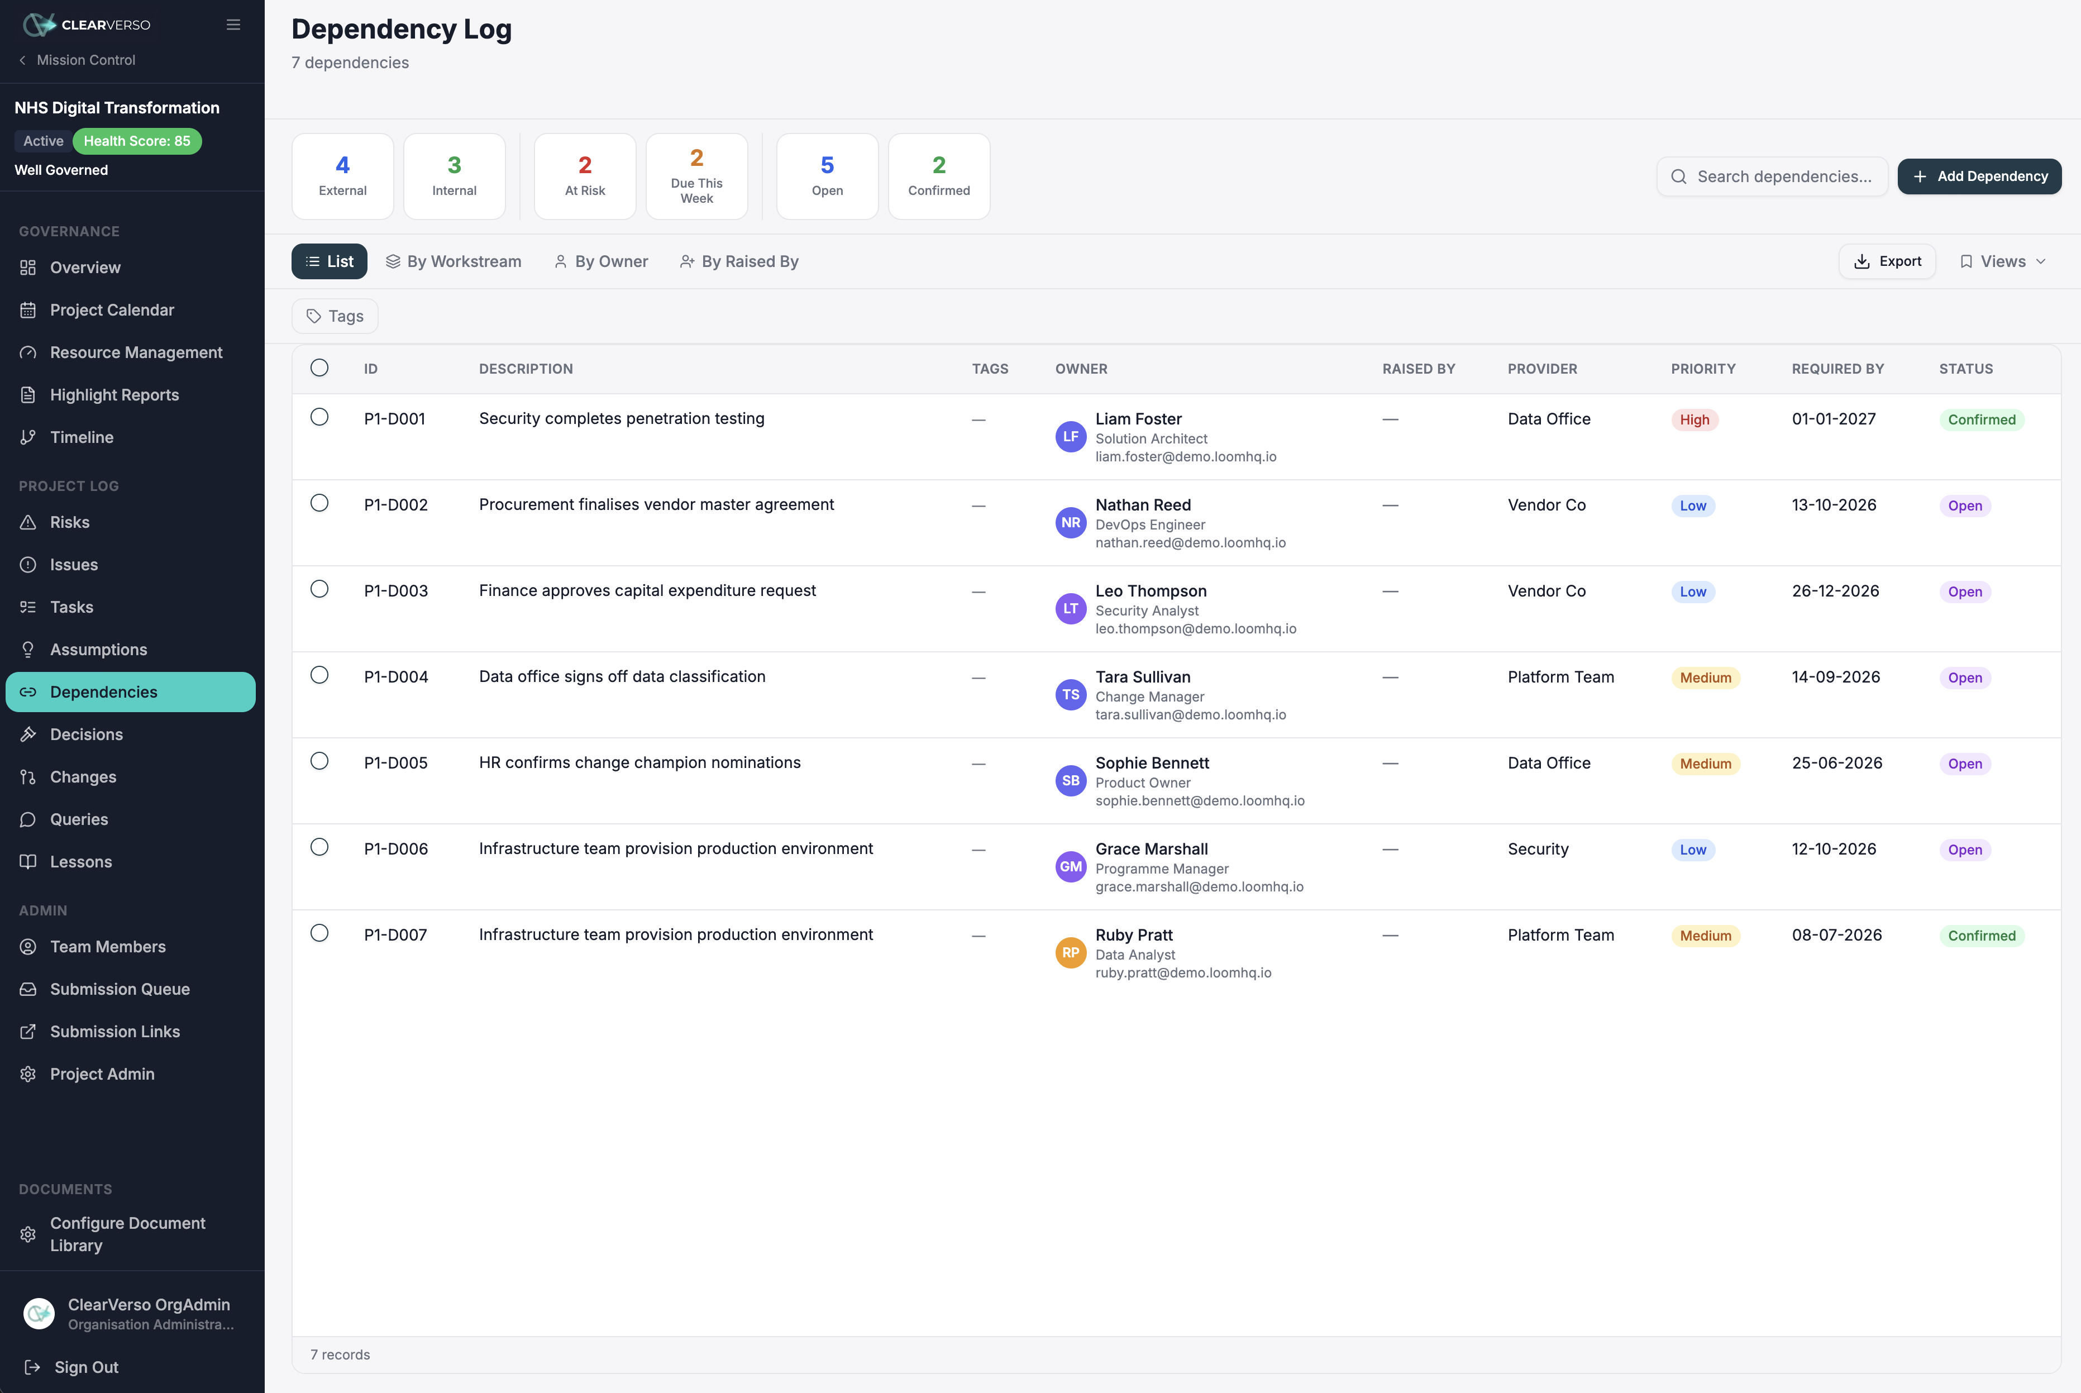Switch to the List view tab
Viewport: 2081px width, 1393px height.
coord(330,262)
